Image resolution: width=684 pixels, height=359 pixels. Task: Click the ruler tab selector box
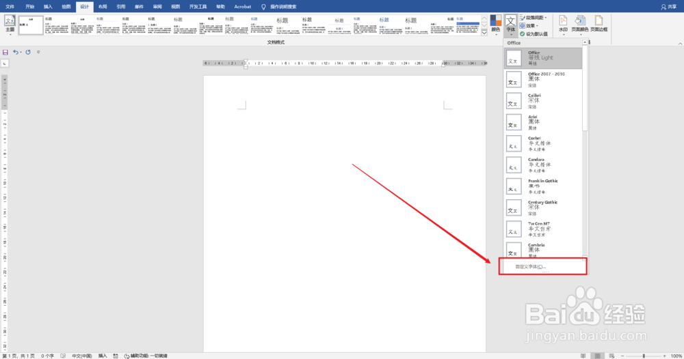5,63
